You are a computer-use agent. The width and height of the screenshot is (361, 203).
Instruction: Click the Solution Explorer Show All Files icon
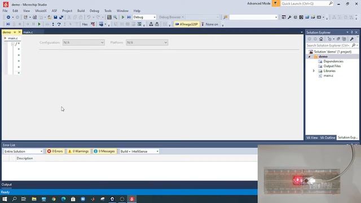[x=344, y=39]
